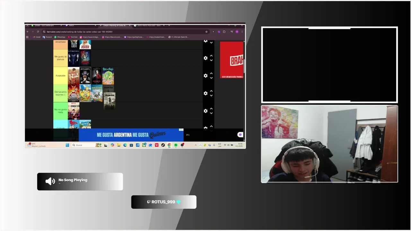Open the Windows Start menu
Screen dimensions: 411x231
pyautogui.click(x=67, y=145)
